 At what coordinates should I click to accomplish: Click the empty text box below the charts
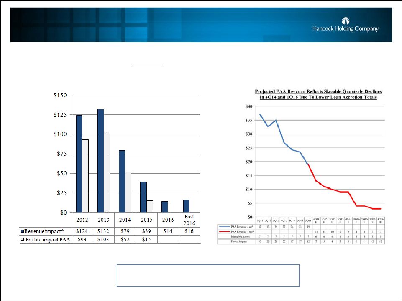click(x=208, y=275)
